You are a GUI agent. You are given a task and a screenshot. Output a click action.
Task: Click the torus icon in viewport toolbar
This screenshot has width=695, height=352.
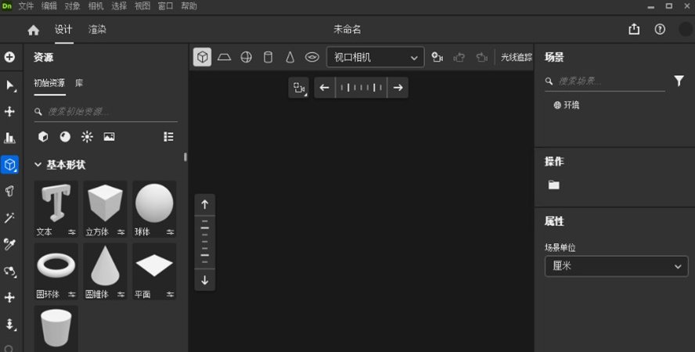312,57
